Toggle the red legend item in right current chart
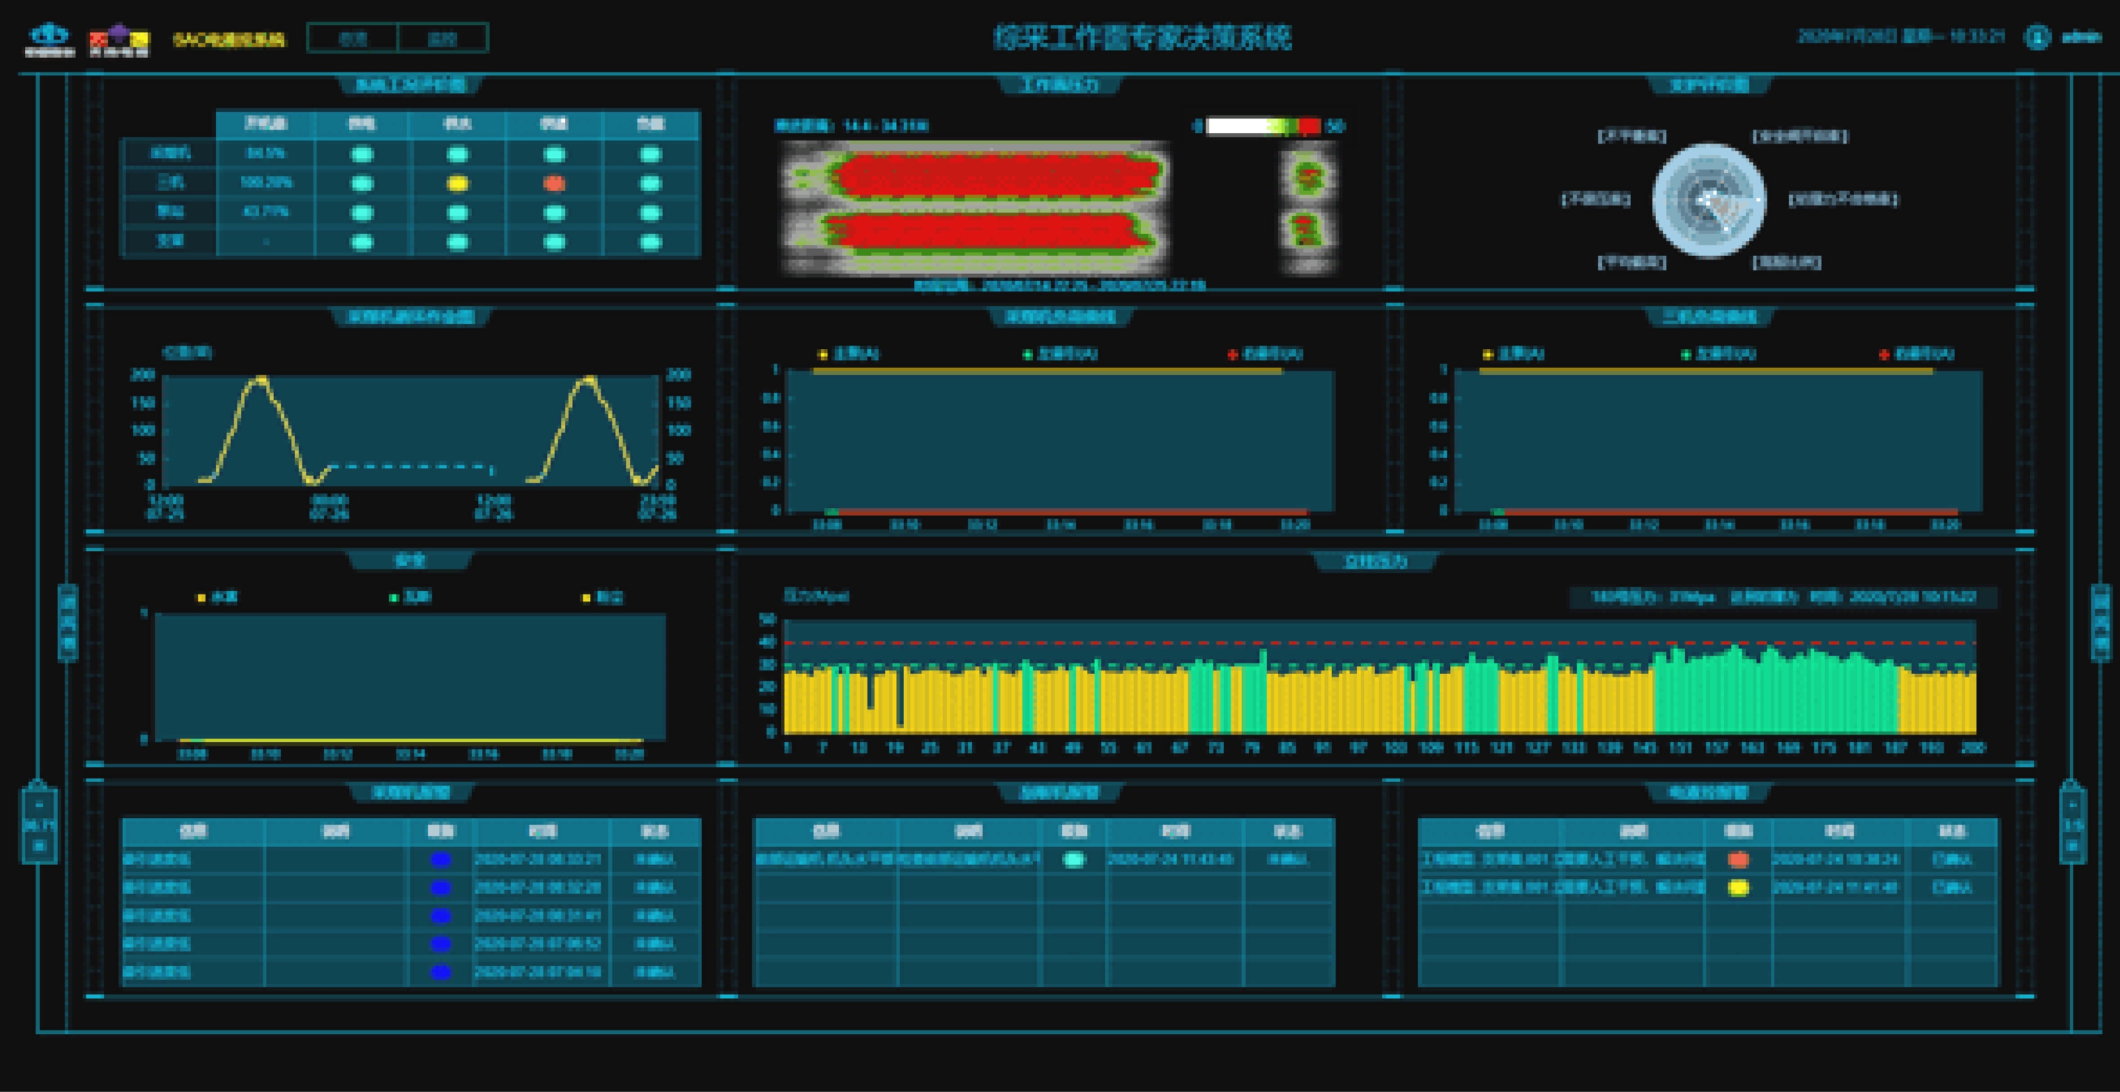 coord(1916,354)
